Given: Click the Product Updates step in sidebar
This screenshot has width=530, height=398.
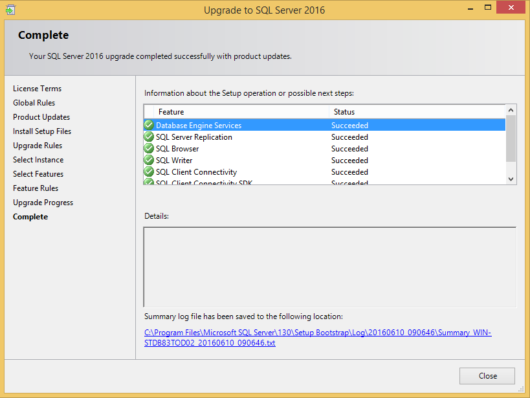Looking at the screenshot, I should tap(41, 117).
